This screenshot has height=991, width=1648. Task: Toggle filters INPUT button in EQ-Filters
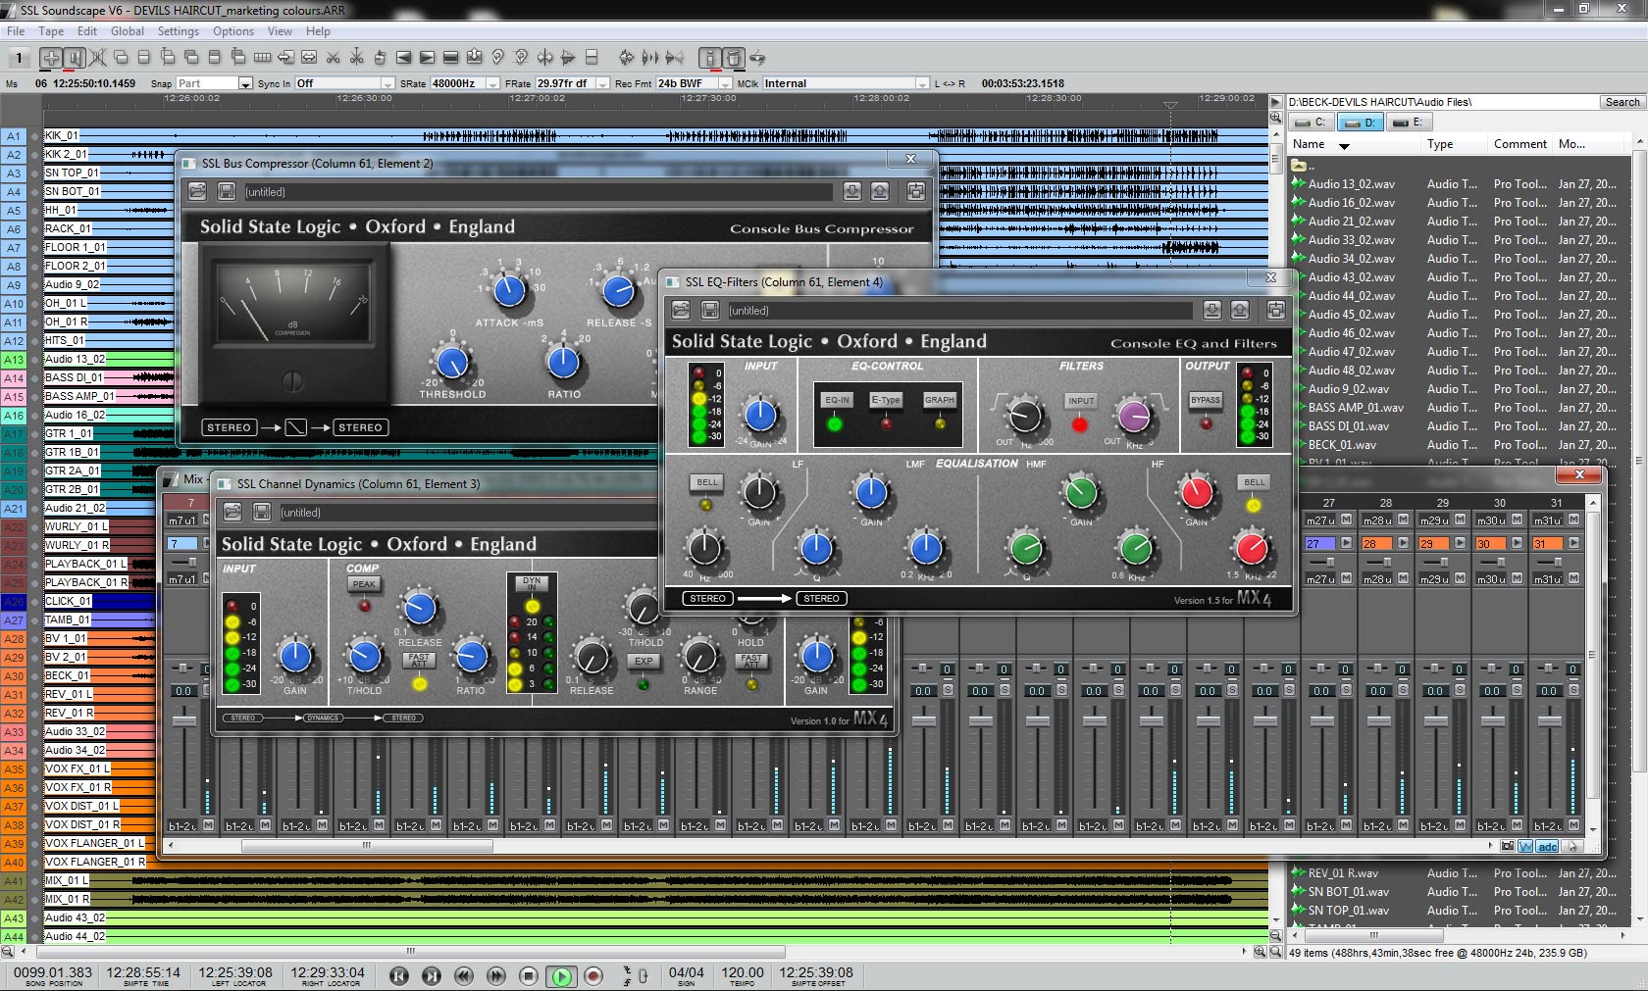[x=1081, y=401]
